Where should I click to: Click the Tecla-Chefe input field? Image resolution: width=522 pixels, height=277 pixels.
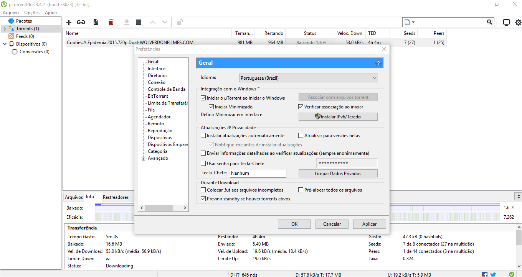click(x=258, y=173)
